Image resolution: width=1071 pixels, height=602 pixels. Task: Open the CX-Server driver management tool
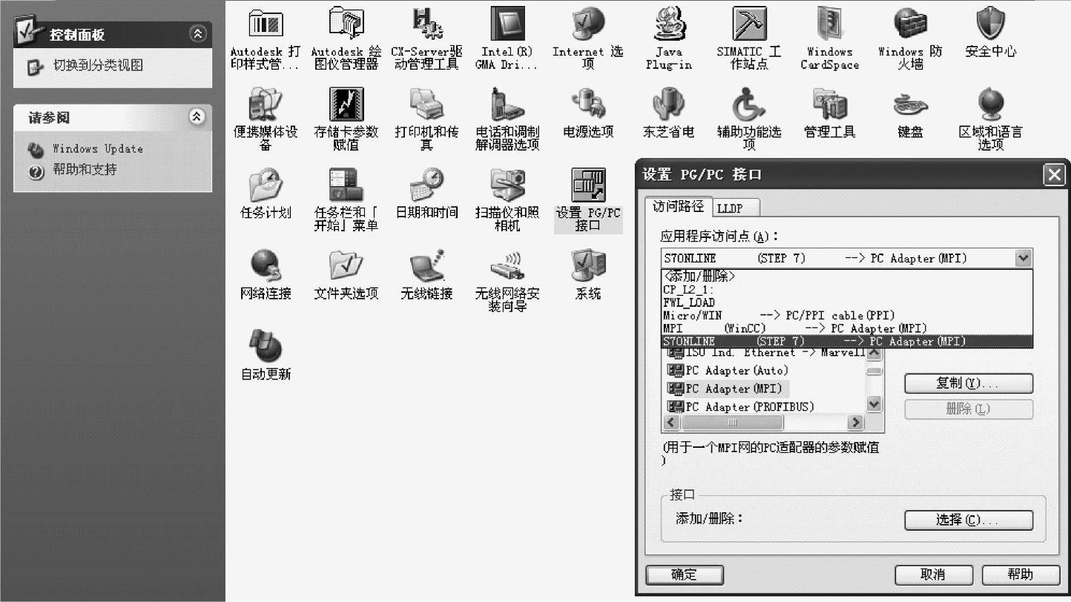[x=426, y=25]
